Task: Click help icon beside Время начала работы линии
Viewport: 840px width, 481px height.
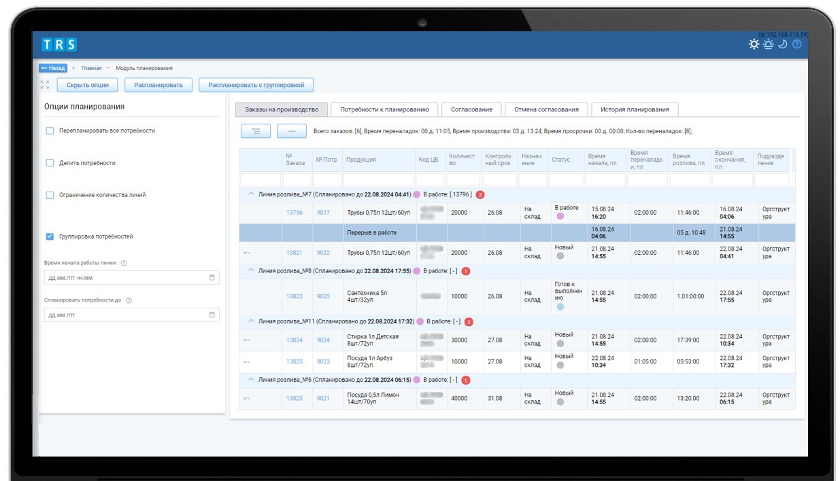Action: [x=124, y=264]
